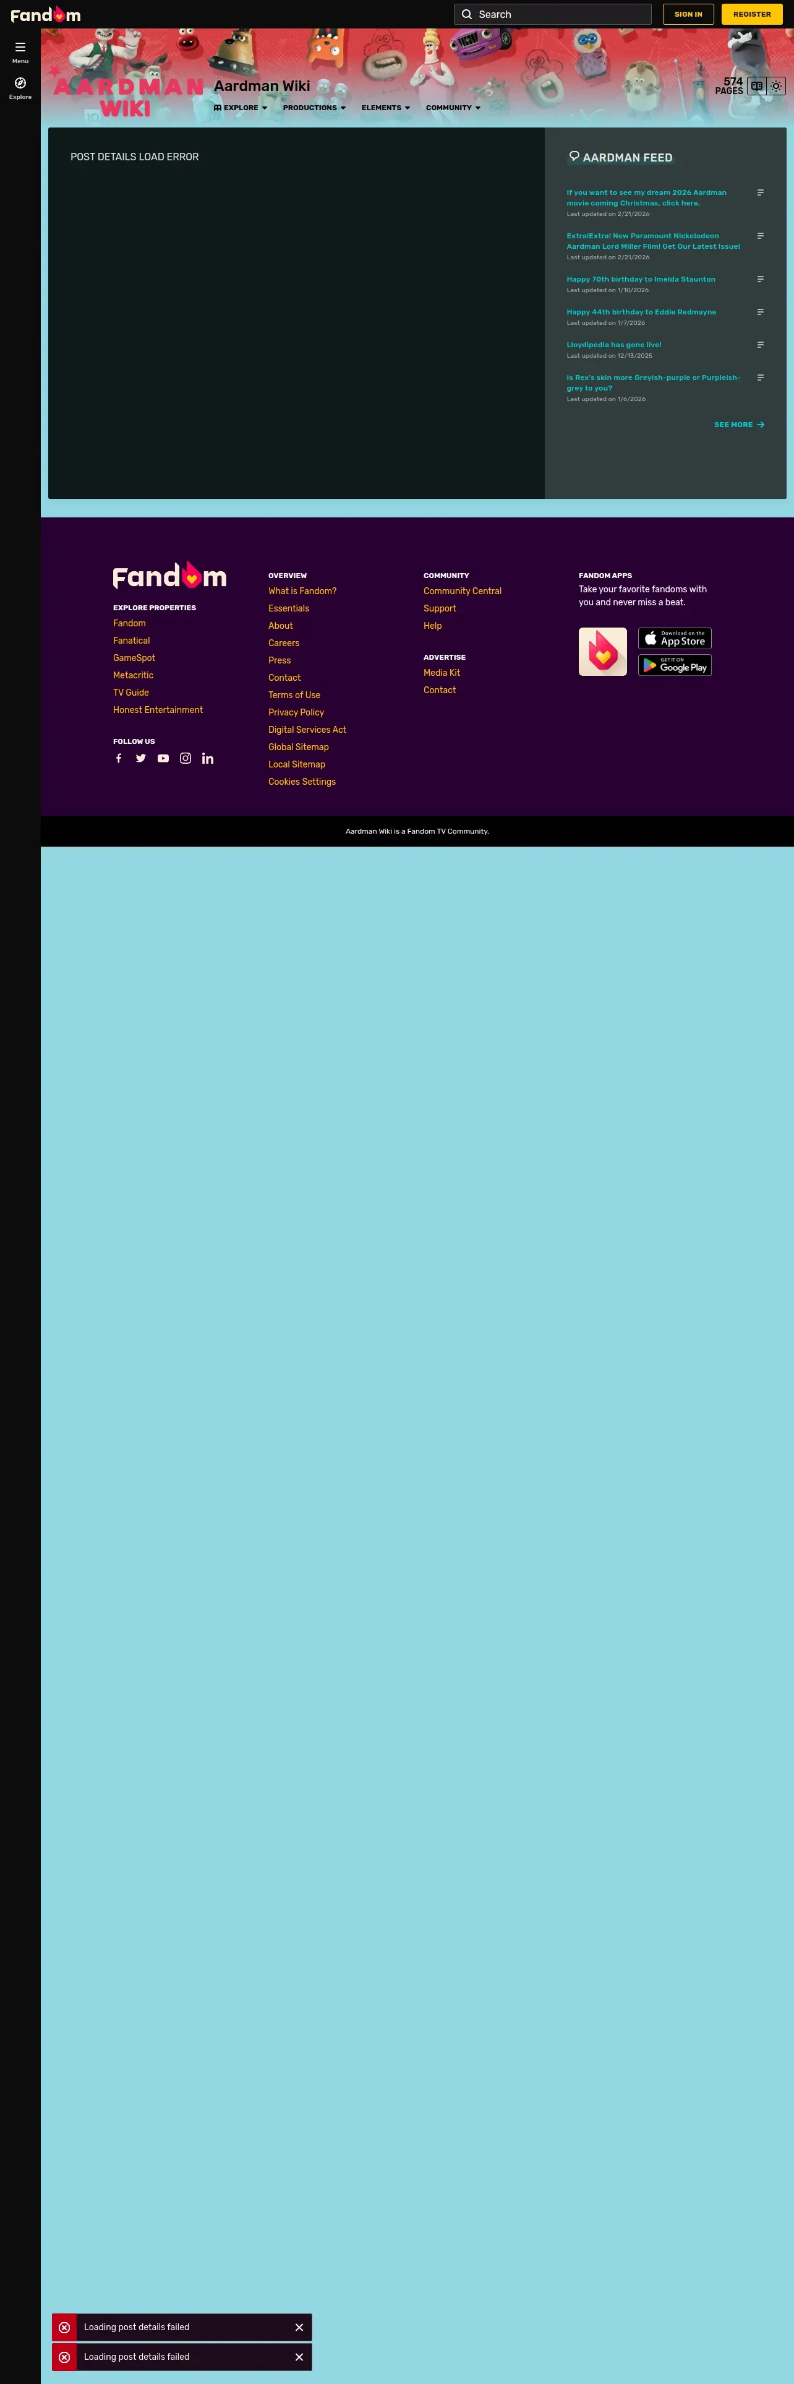Open the 'dream 2026 Aardman movie' post
This screenshot has height=2384, width=794.
pyautogui.click(x=647, y=198)
